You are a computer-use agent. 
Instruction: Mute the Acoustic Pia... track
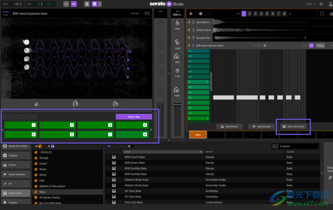coord(189,38)
